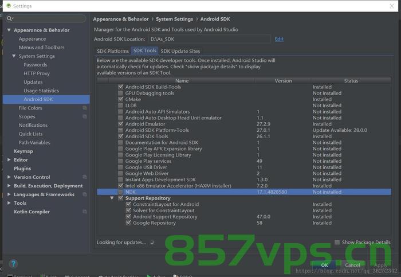
Task: Enable GPU Debugging tools checkbox
Action: (121, 93)
